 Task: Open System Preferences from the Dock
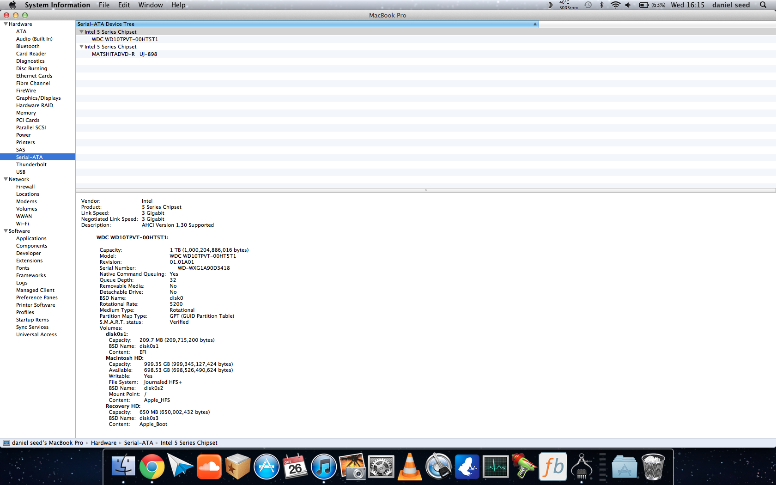point(381,467)
